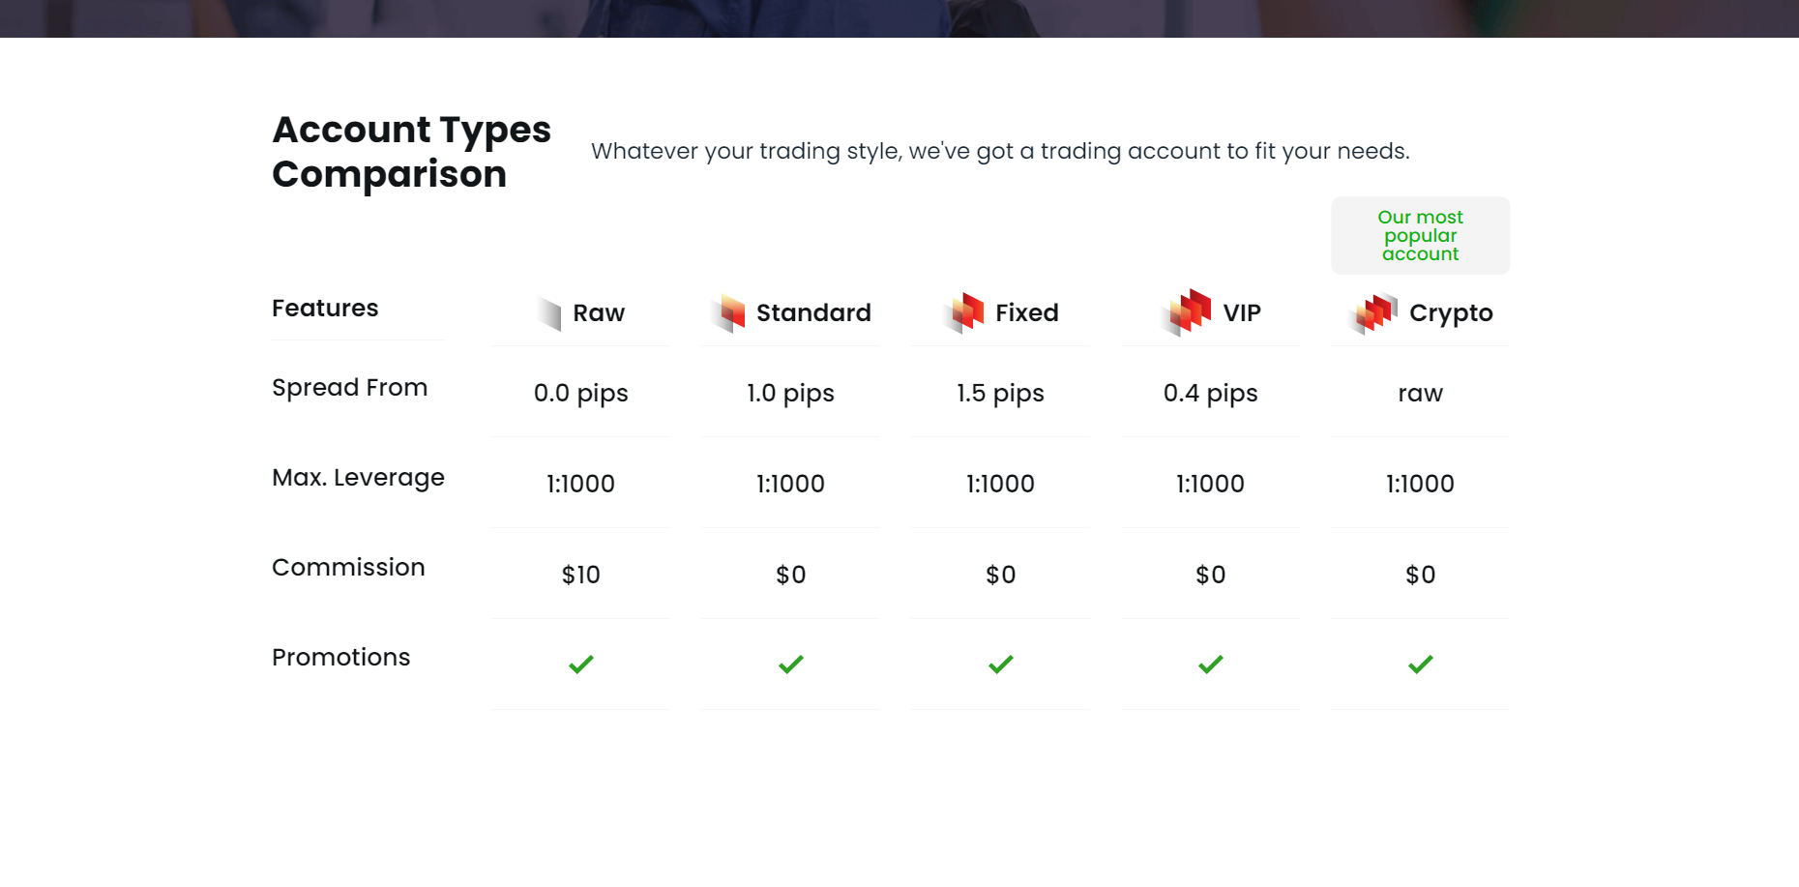Click the Fixed promotions green checkmark
Screen dimensions: 1799x887
click(1000, 665)
